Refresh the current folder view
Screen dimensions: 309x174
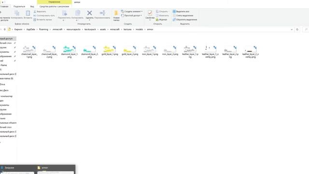point(297,29)
